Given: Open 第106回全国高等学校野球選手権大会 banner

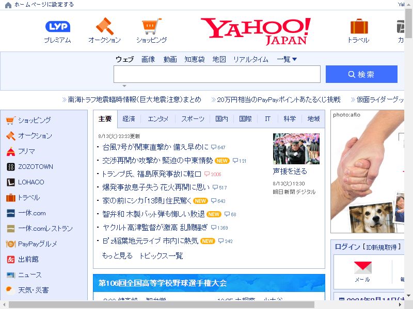Looking at the screenshot, I should 209,283.
